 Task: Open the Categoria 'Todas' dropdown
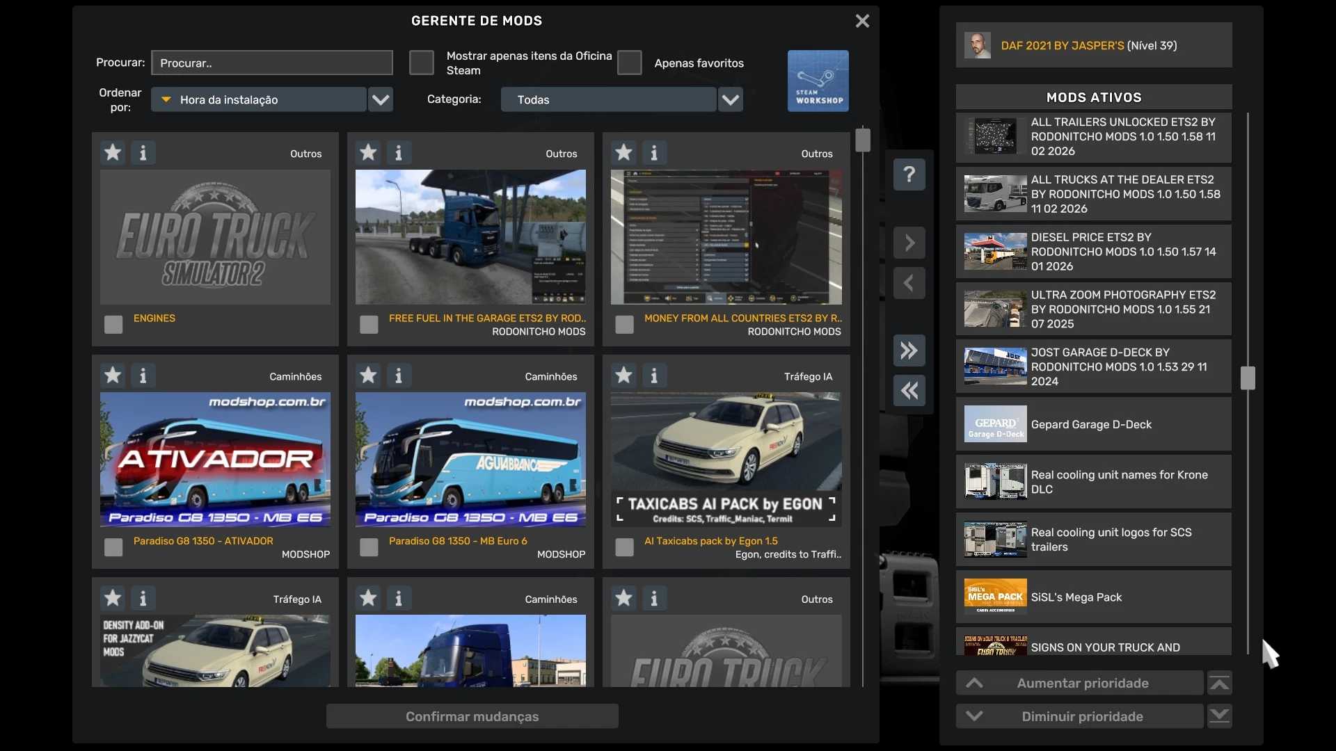click(730, 99)
